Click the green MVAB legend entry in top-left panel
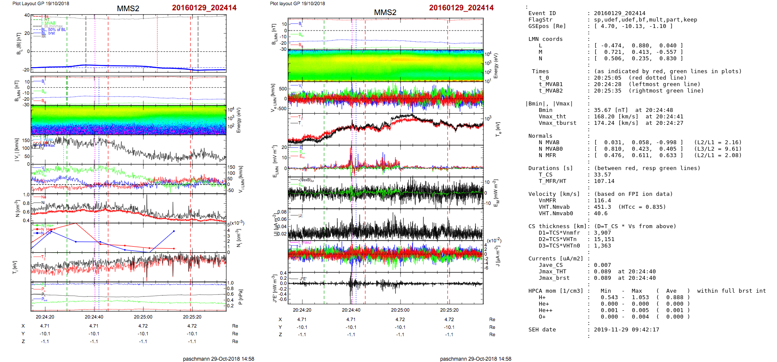The height and width of the screenshot is (362, 777). point(50,23)
